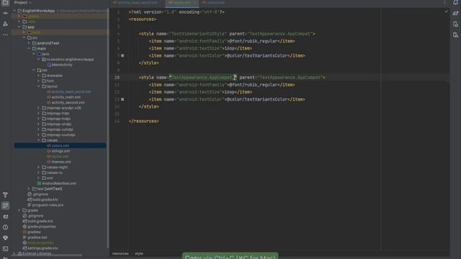Open the left stripe person-shaped tool icon

pyautogui.click(x=5, y=24)
